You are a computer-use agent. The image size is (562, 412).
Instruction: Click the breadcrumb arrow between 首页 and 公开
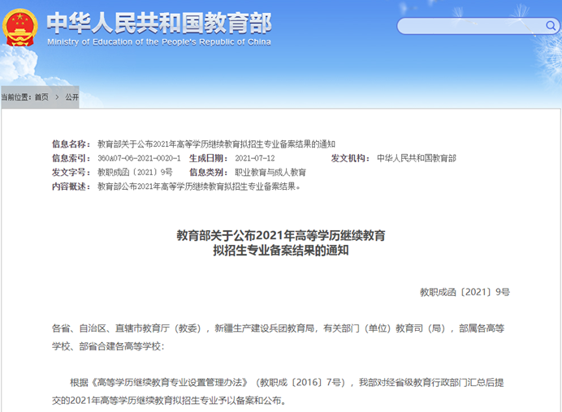(56, 97)
